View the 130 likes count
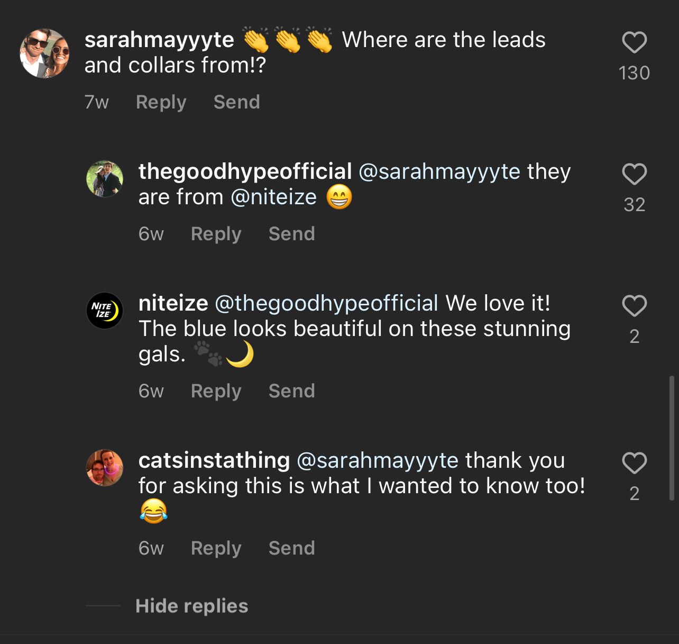Screen dimensions: 679x644 [634, 73]
